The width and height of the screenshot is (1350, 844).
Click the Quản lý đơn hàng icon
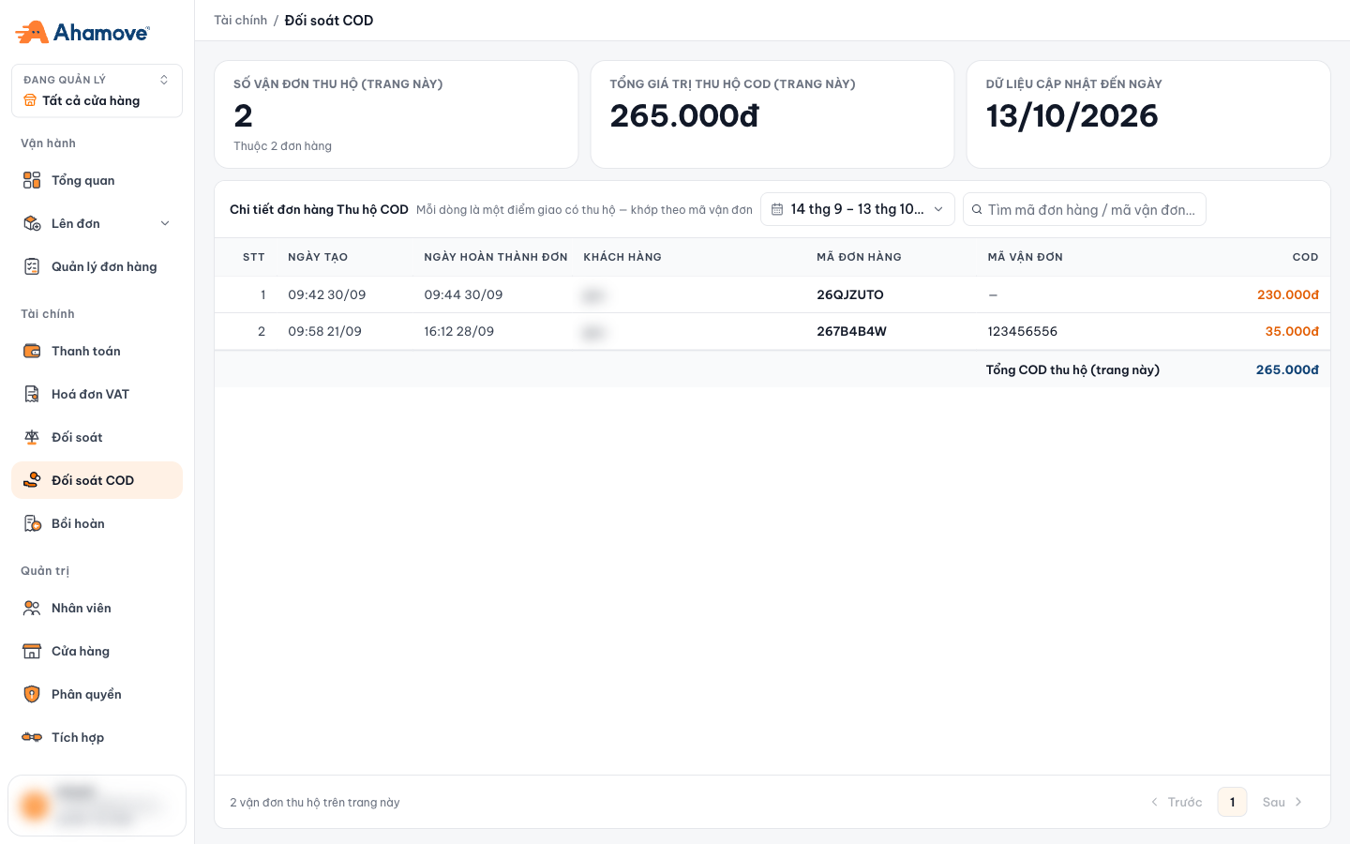click(x=32, y=266)
